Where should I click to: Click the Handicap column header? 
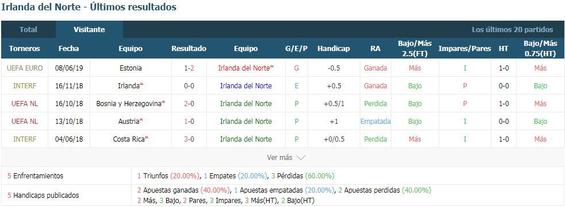[334, 49]
